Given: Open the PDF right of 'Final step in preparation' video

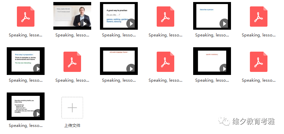Looking at the screenshot, I should pyautogui.click(x=72, y=62).
